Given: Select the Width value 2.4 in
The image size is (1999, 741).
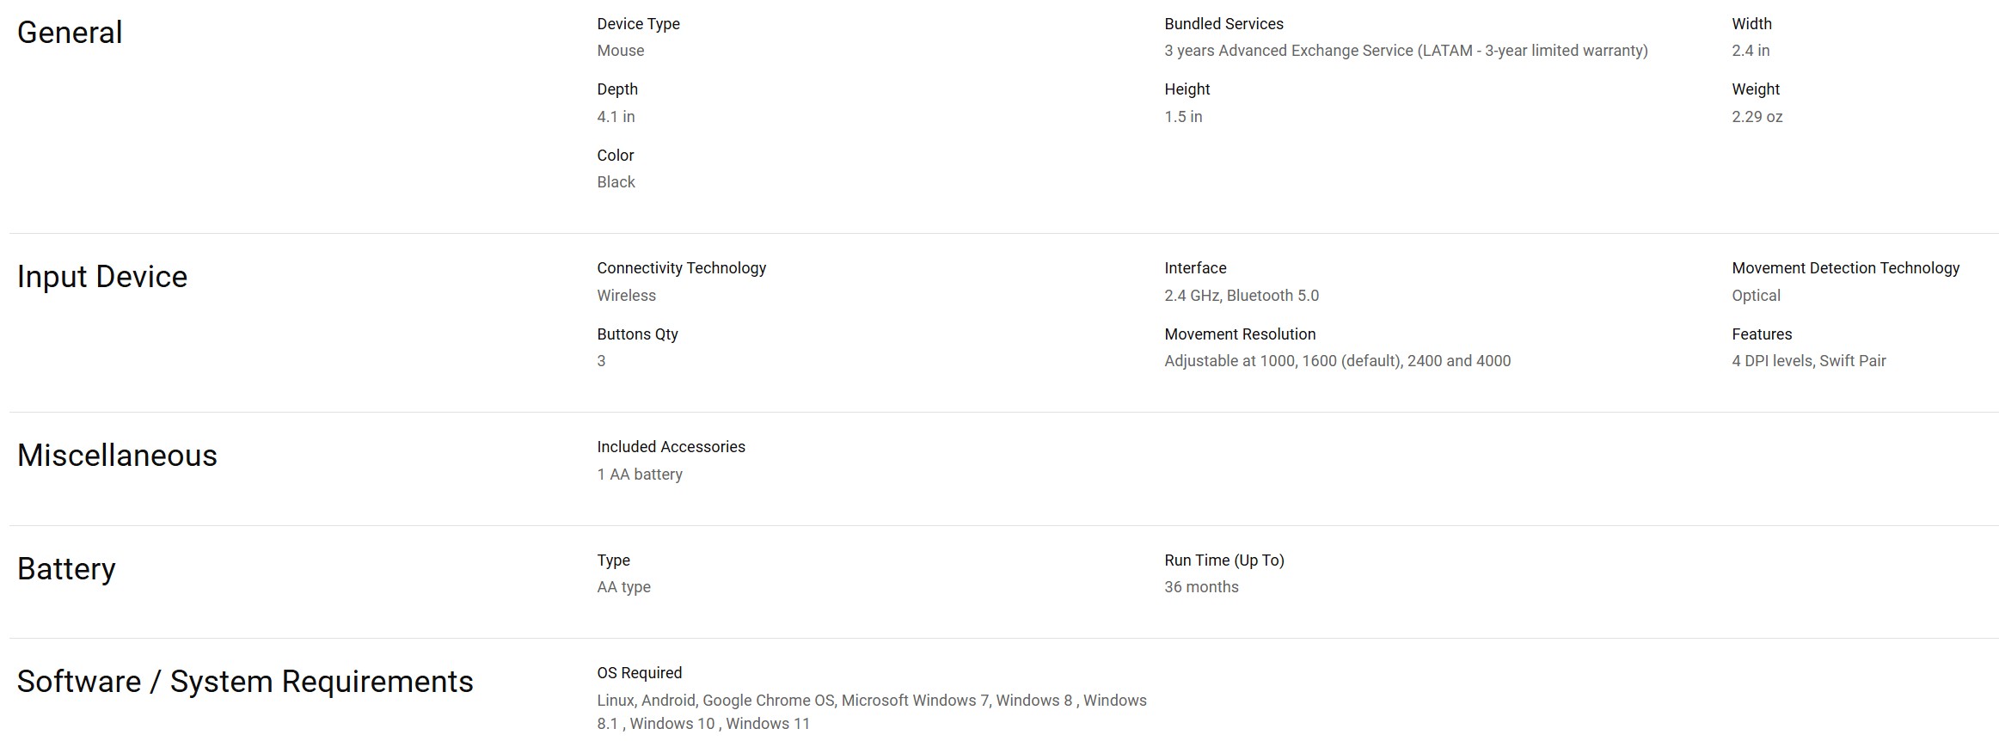Looking at the screenshot, I should 1751,51.
